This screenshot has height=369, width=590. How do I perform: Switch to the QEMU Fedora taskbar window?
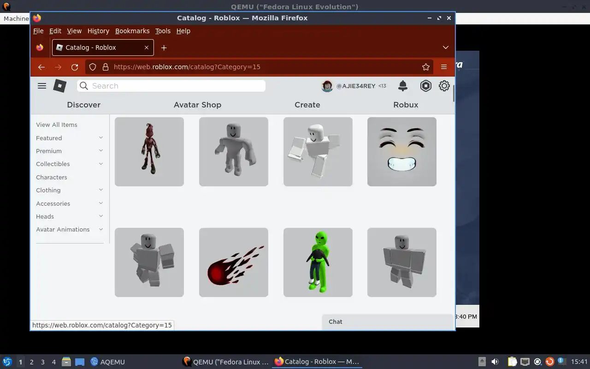225,362
